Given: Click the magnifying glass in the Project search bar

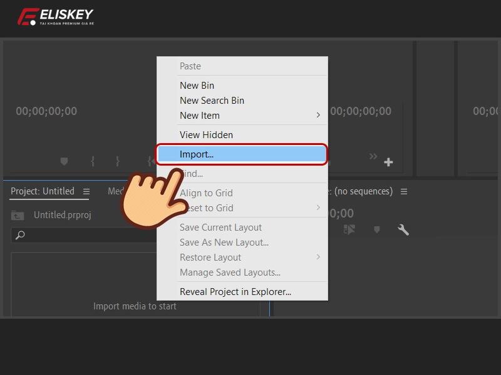Looking at the screenshot, I should [21, 234].
